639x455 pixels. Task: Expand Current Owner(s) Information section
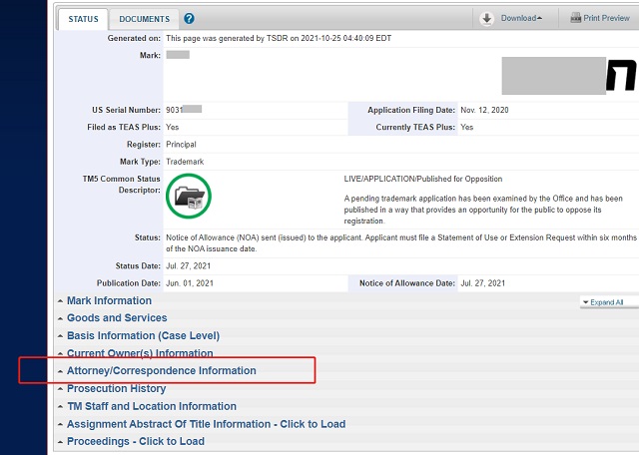(x=139, y=353)
